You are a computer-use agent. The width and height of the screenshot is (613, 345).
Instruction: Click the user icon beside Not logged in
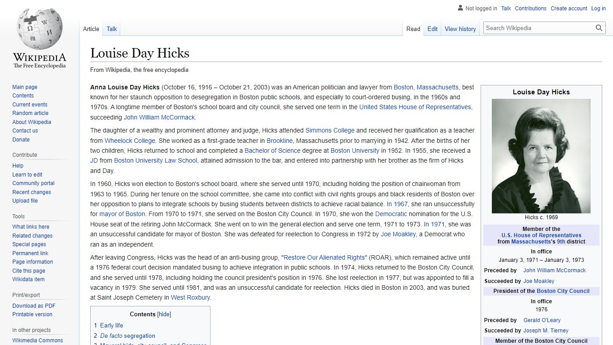point(460,8)
